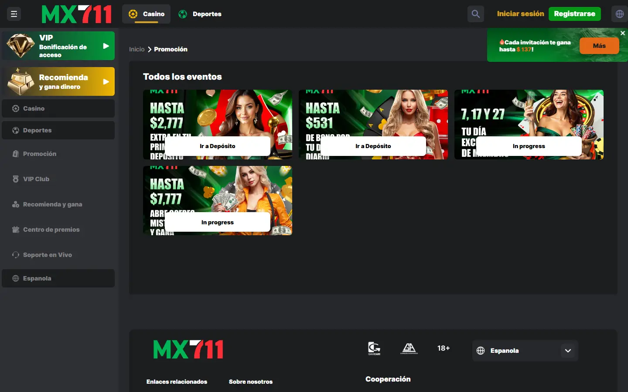Click Ir a Depósito on $2,777 promo

coord(217,146)
